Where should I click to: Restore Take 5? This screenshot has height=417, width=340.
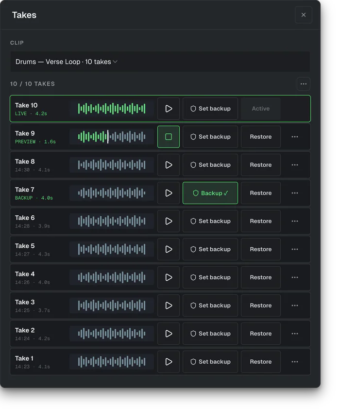pyautogui.click(x=261, y=249)
